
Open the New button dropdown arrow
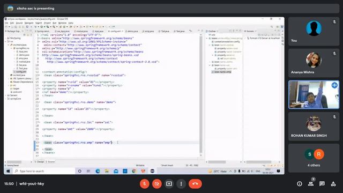[x=9, y=27]
